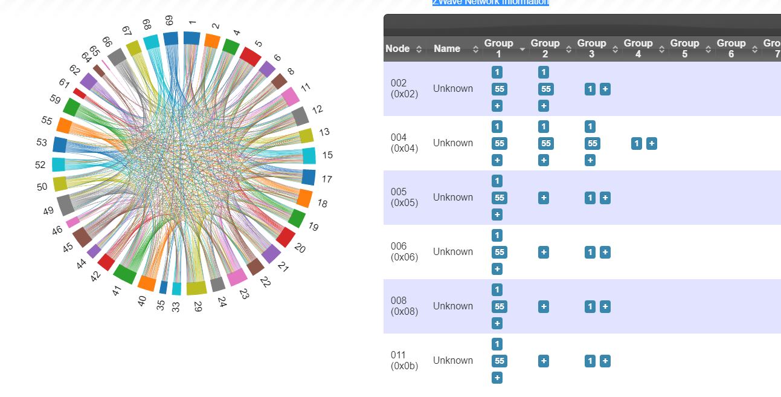
Task: Click plus in Group 4 of node 004
Action: pyautogui.click(x=652, y=143)
